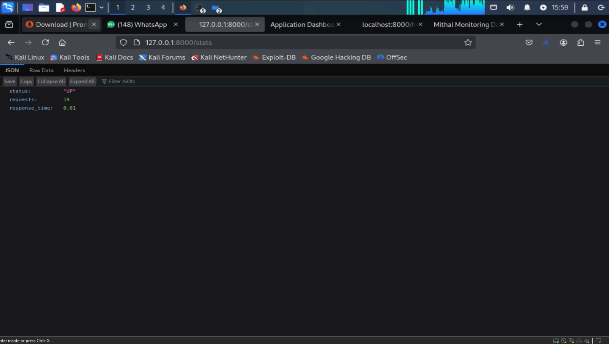609x344 pixels.
Task: Open the Google Hacking DB bookmark
Action: pos(336,57)
